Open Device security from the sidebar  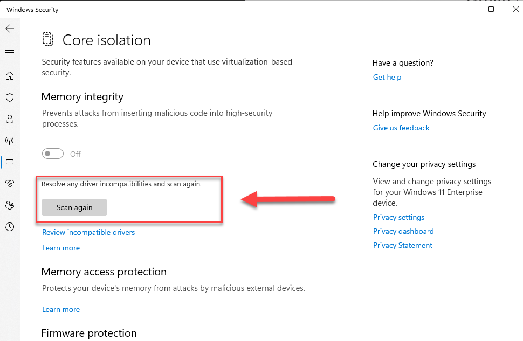point(10,162)
